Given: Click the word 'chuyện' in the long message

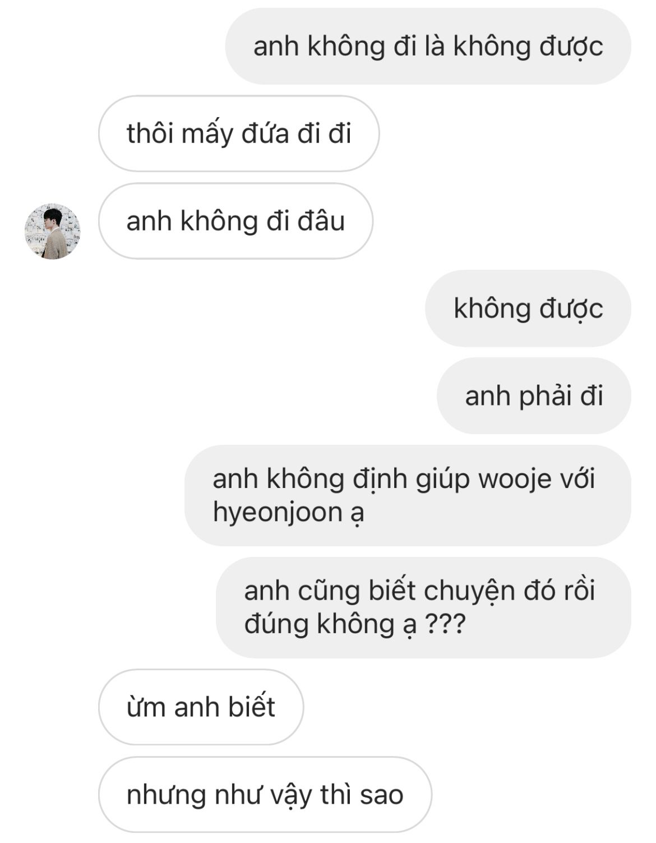Looking at the screenshot, I should coord(469,592).
